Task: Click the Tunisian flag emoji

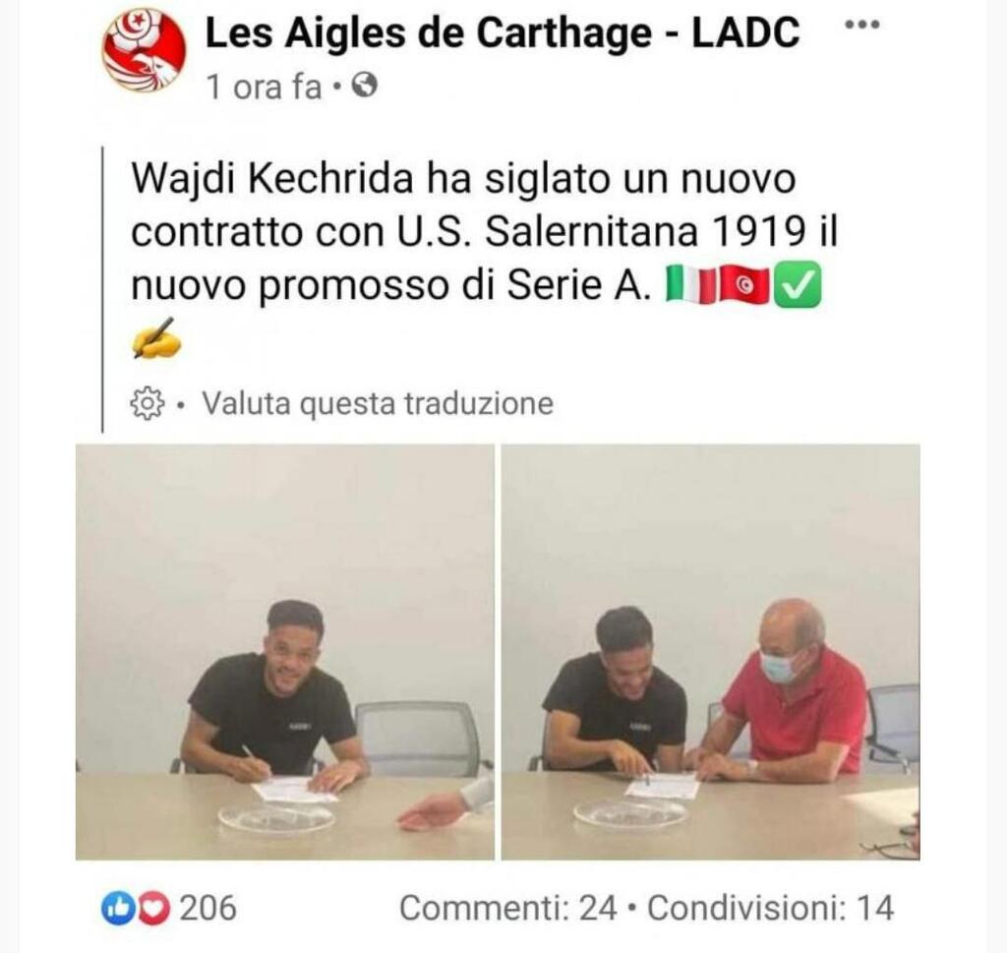Action: (x=743, y=284)
